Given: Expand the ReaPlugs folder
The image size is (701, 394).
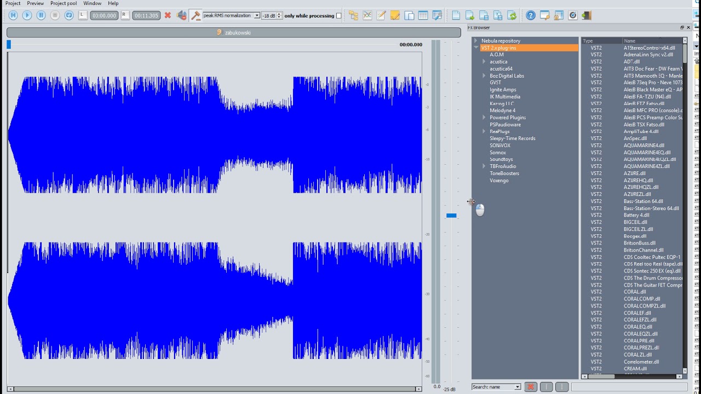Looking at the screenshot, I should pyautogui.click(x=484, y=131).
